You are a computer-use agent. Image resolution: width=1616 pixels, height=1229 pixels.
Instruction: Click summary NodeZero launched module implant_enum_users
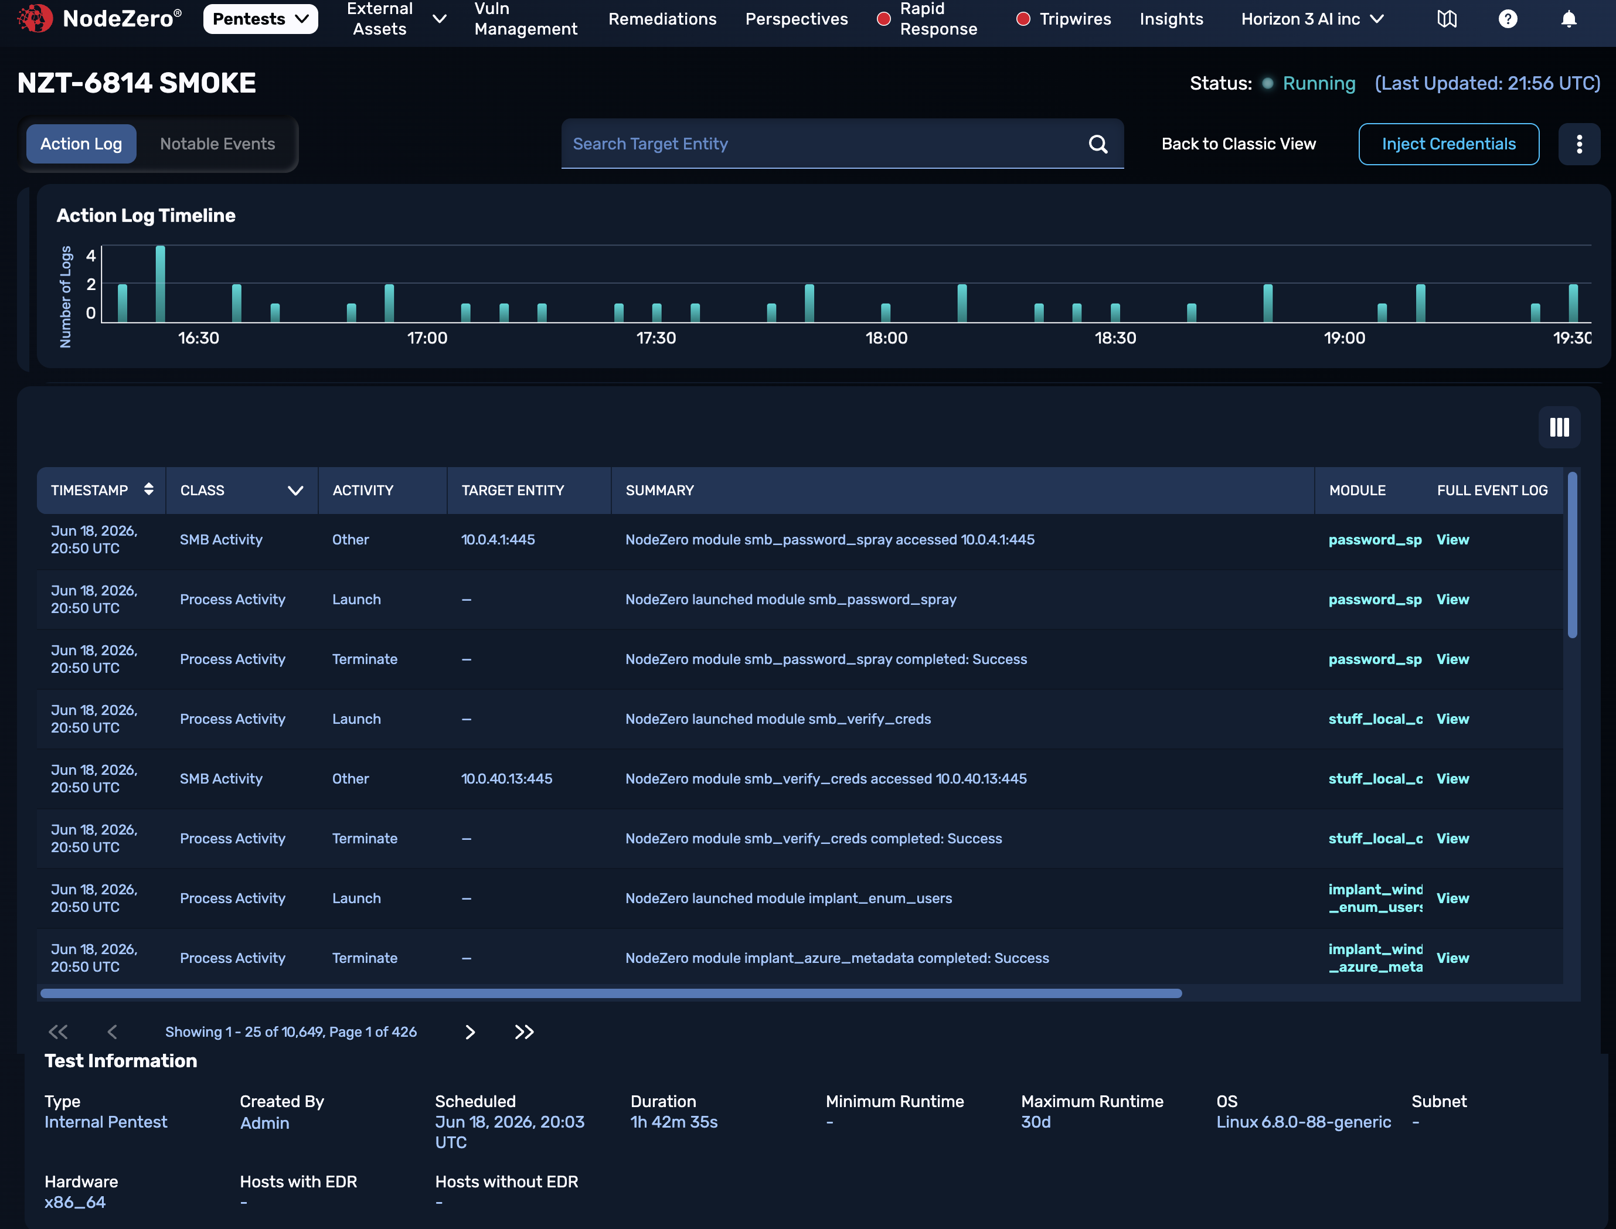pos(788,898)
